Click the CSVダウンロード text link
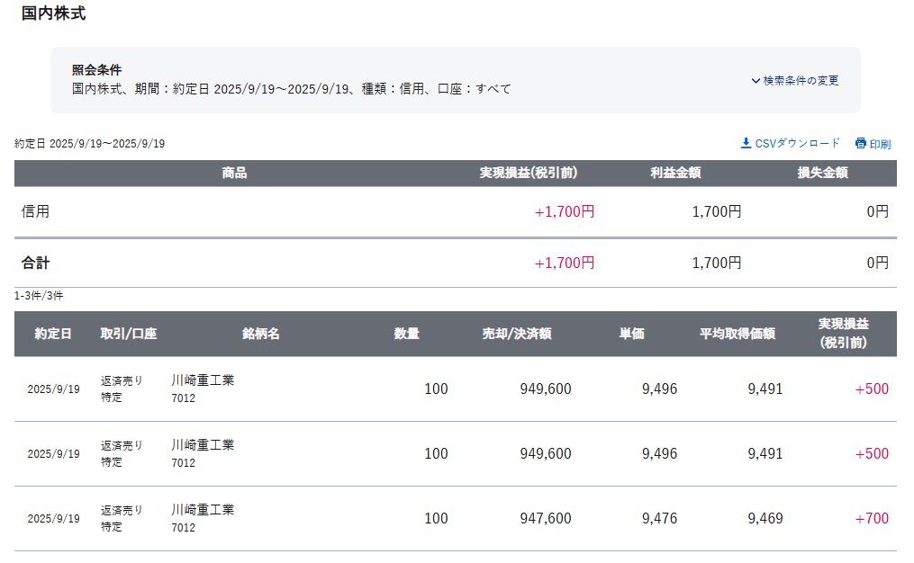Image resolution: width=914 pixels, height=563 pixels. pyautogui.click(x=797, y=143)
